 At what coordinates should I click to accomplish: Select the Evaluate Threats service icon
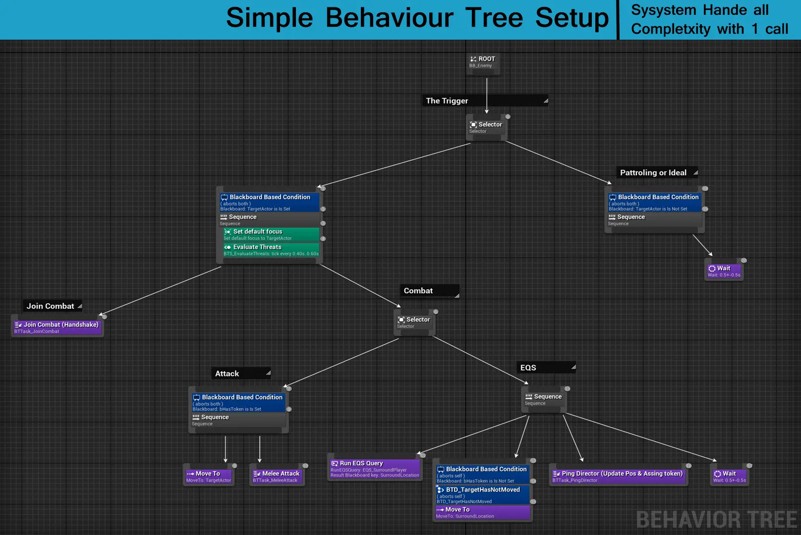point(228,247)
